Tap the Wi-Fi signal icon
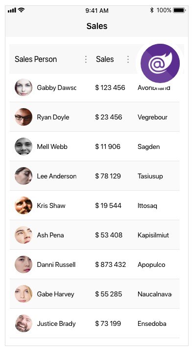 pos(22,10)
